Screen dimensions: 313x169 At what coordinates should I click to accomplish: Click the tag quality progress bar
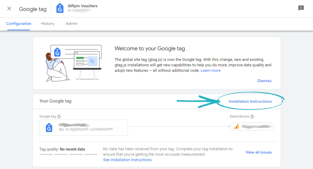68,154
